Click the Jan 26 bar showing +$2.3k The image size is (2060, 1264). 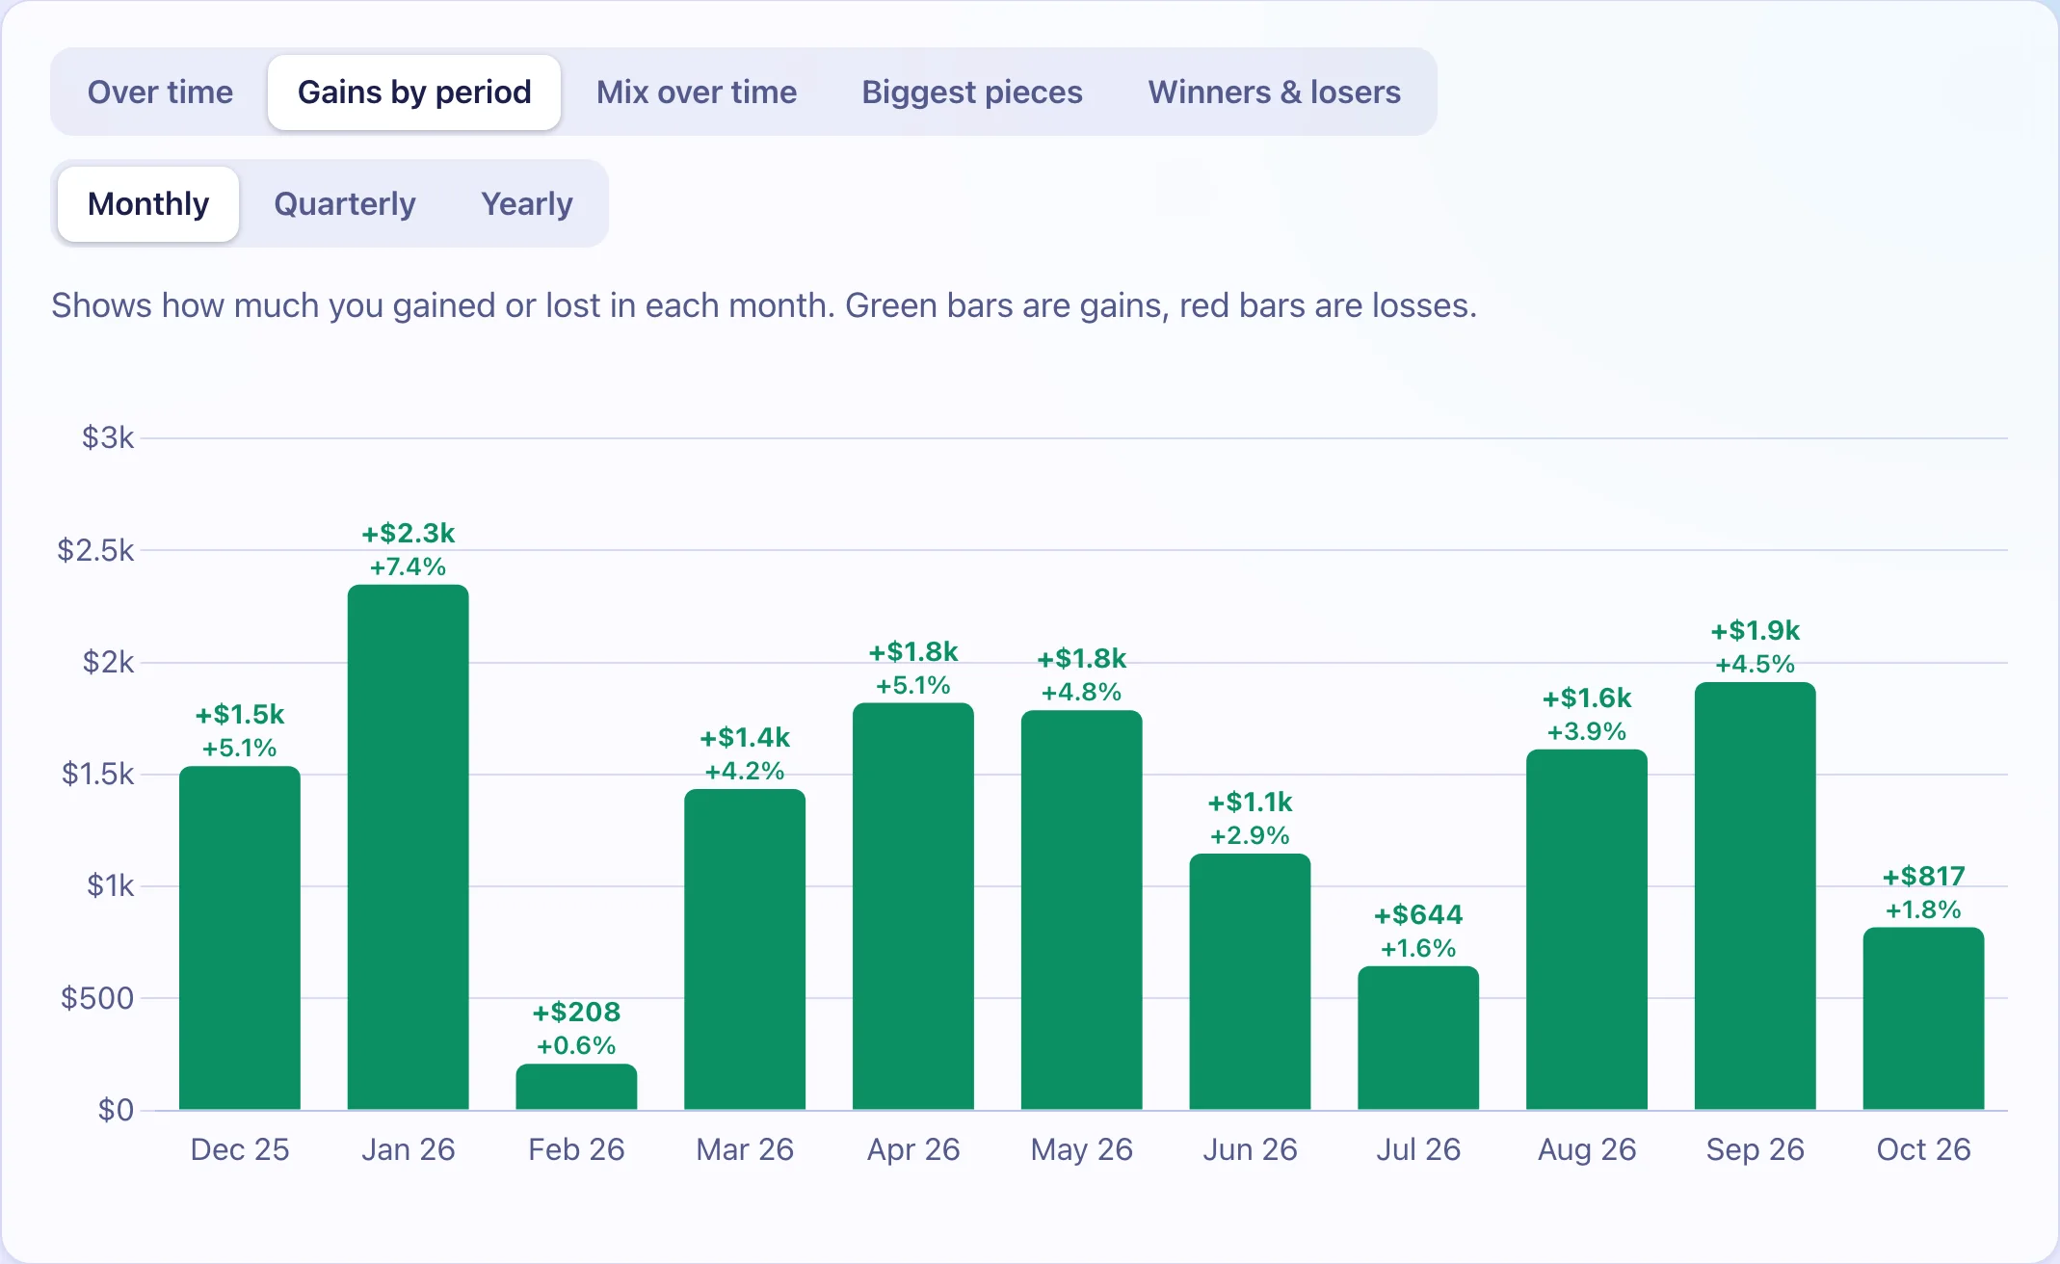pyautogui.click(x=409, y=848)
